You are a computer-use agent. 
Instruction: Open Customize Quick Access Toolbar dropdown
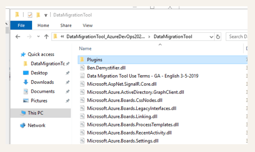[46, 15]
